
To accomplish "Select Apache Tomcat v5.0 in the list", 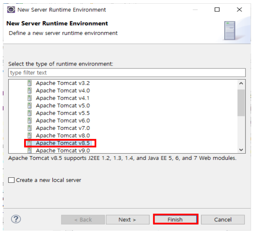I will coord(63,106).
